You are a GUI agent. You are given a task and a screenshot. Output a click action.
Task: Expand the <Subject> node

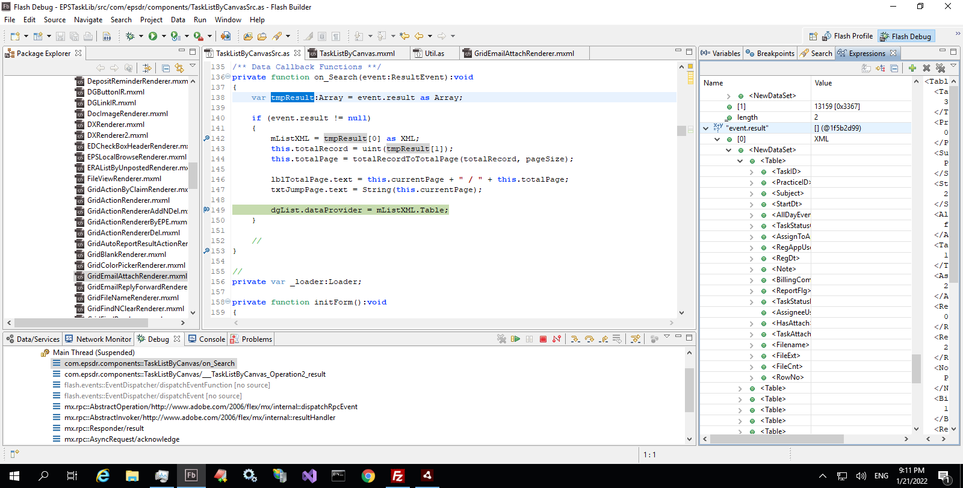click(751, 193)
